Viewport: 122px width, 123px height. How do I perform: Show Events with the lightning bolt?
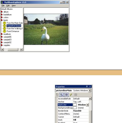pos(71,95)
